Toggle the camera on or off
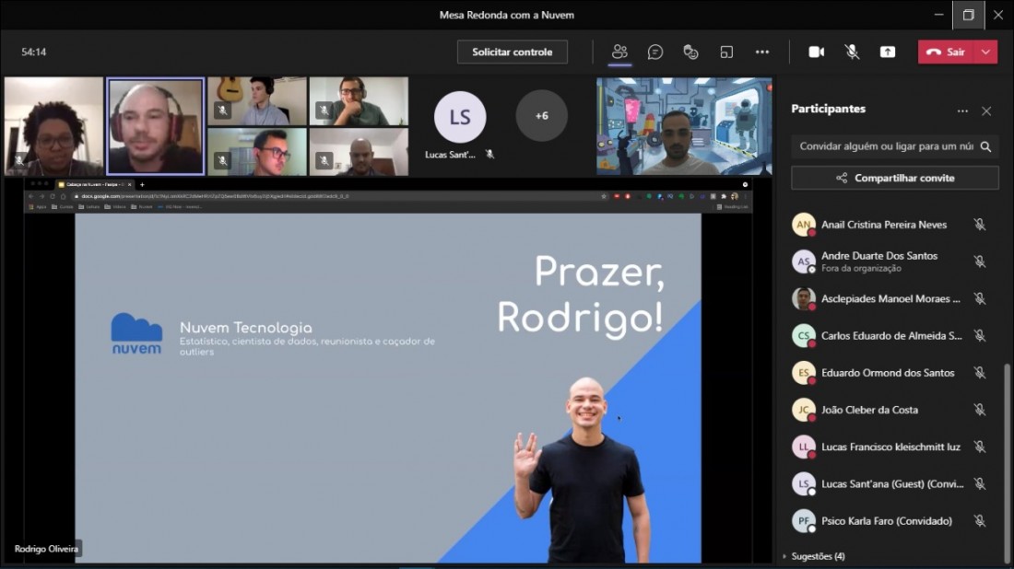The width and height of the screenshot is (1014, 569). [817, 52]
